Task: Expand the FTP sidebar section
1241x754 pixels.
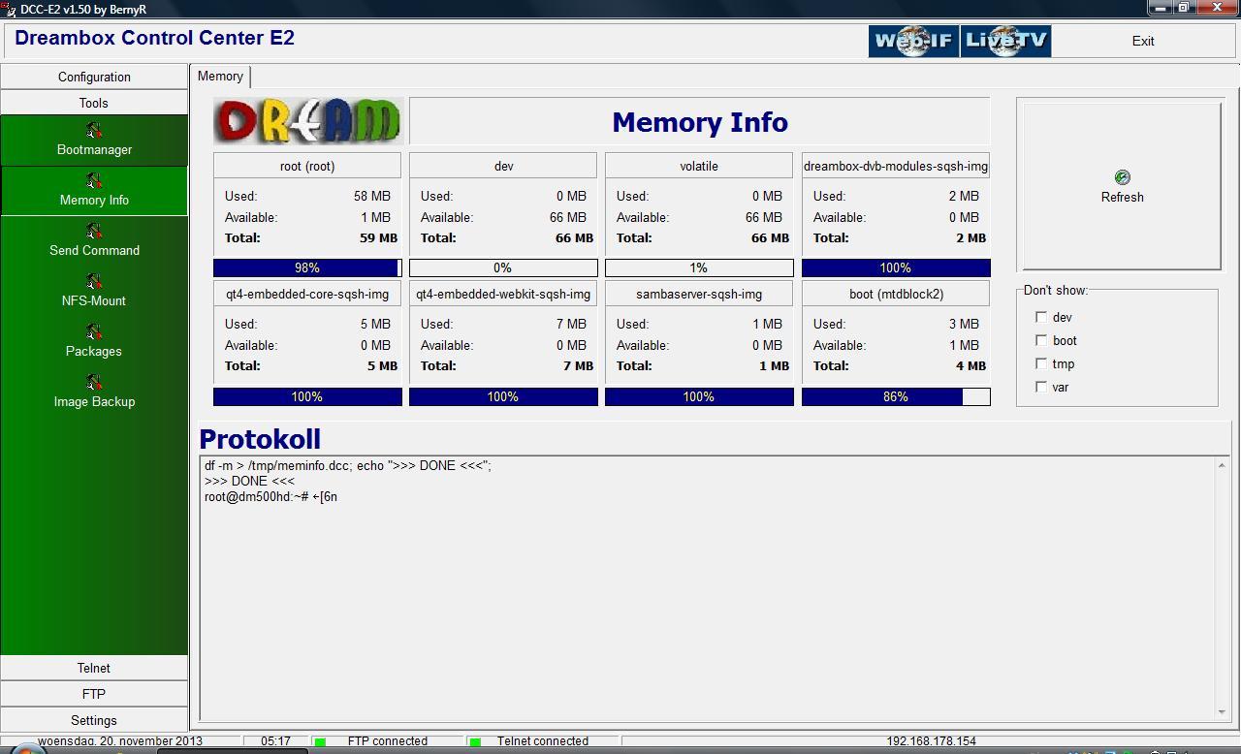Action: [94, 694]
